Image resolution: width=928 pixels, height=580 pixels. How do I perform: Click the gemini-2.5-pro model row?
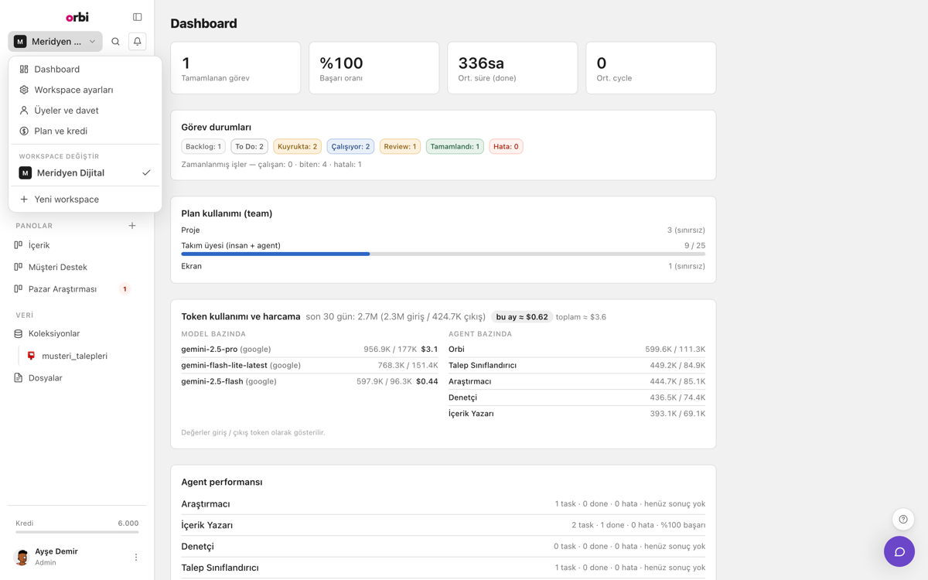pos(309,350)
